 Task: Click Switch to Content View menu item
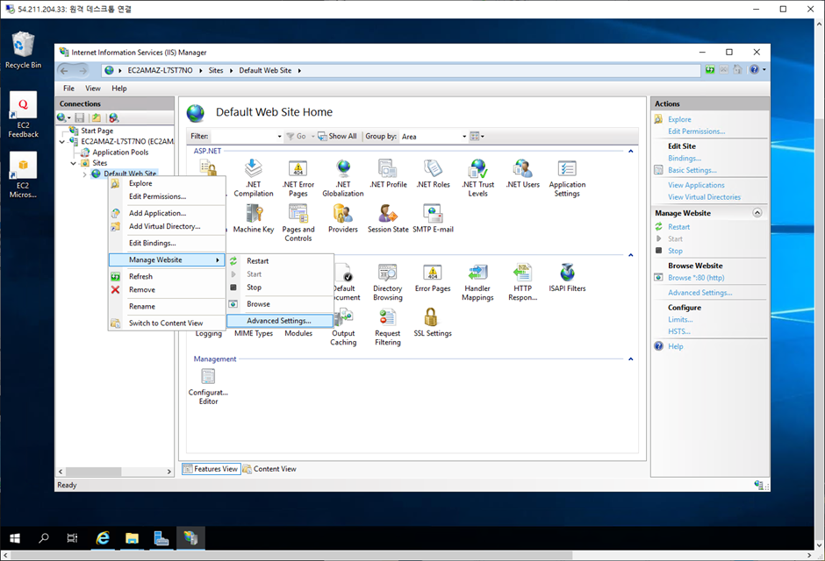click(x=168, y=323)
